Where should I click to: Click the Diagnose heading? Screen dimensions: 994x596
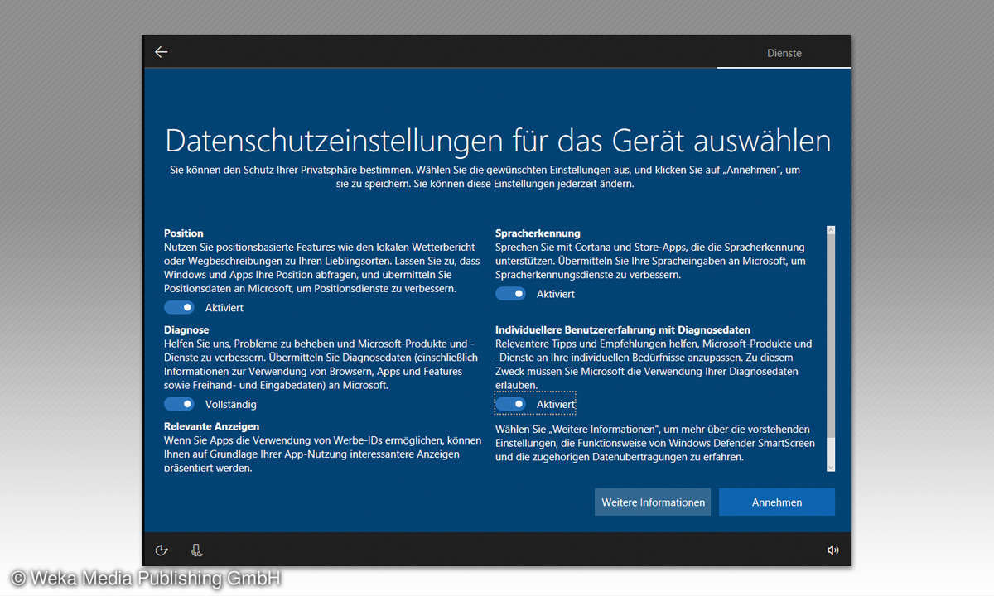pos(186,329)
